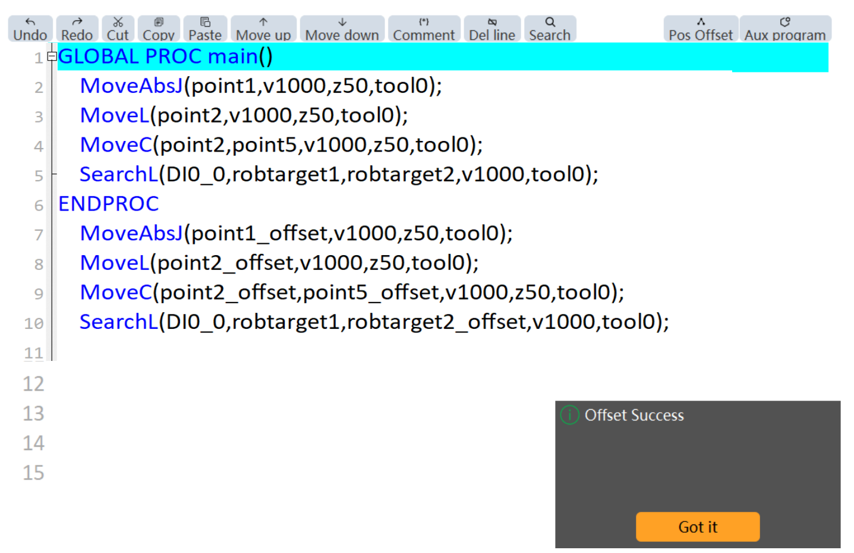Click the MoveL(point2_offset...) line

pos(279,263)
